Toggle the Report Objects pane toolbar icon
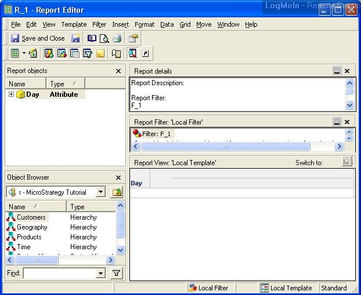Image resolution: width=361 pixels, height=295 pixels. (x=49, y=53)
